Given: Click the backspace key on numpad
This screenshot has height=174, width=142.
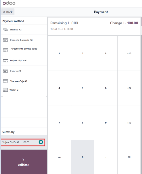Looking at the screenshot, I should tap(129, 157).
